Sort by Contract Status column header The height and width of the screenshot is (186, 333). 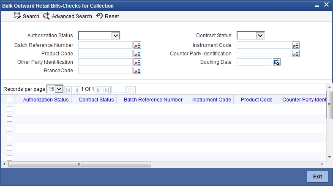click(x=96, y=100)
